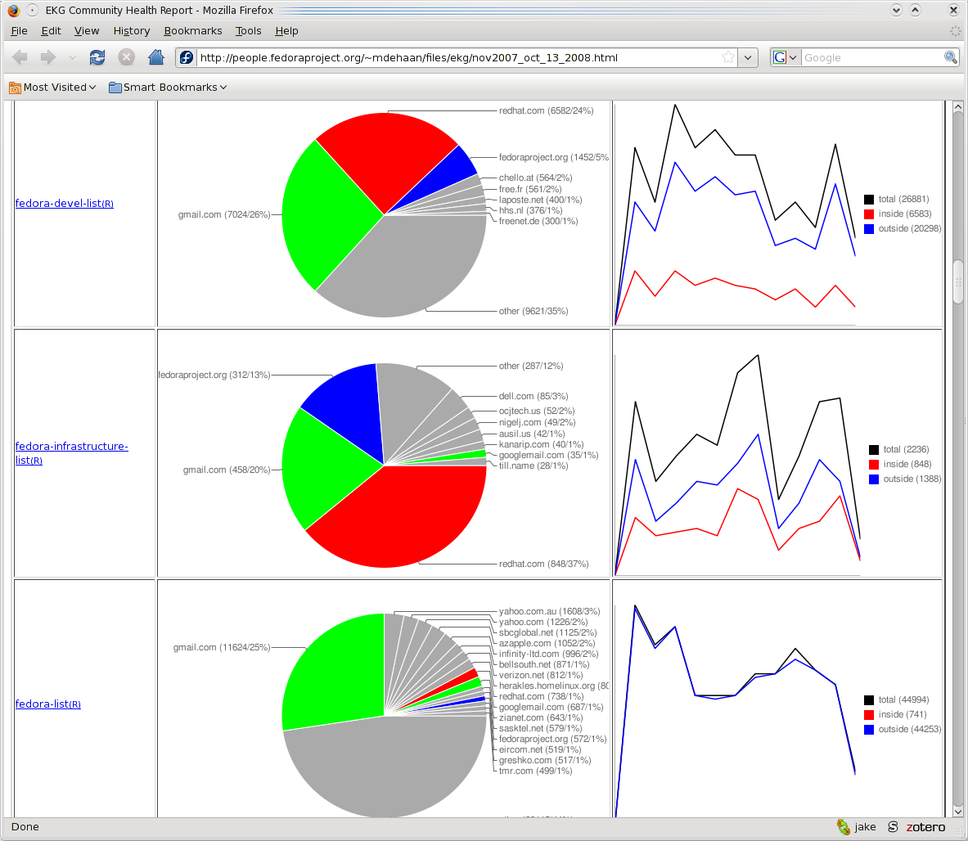Click the fedora-list pie chart
The height and width of the screenshot is (841, 968).
(x=384, y=716)
